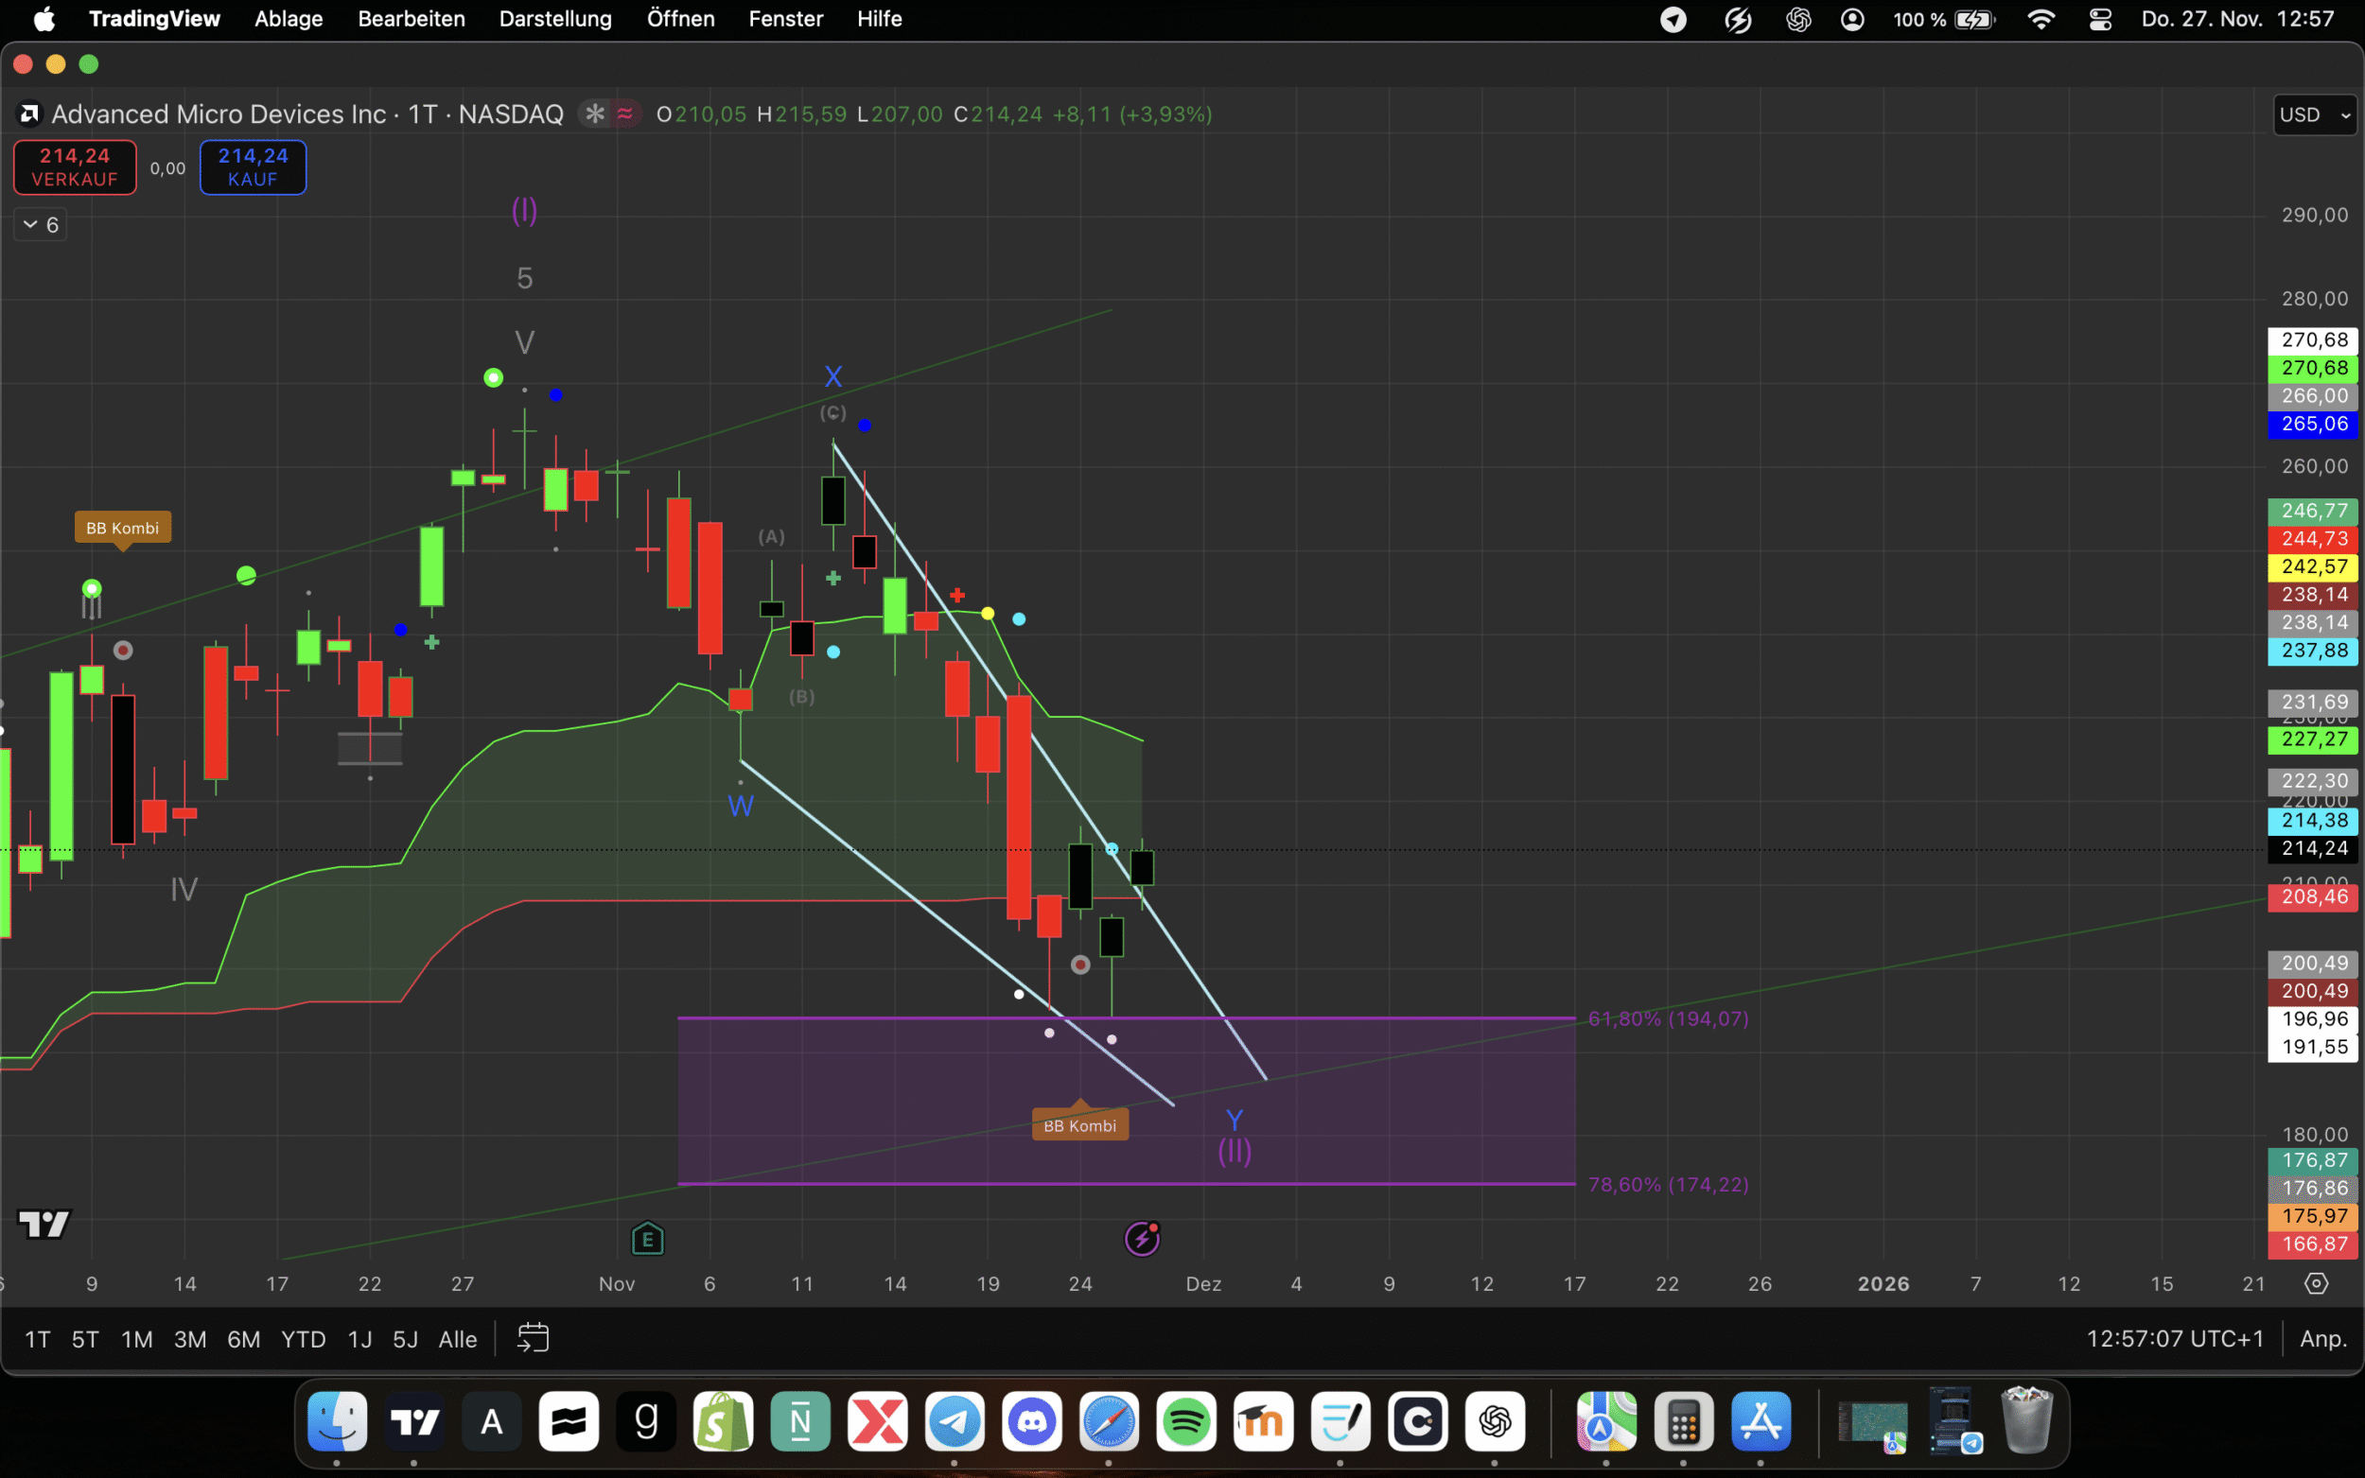Toggle Anp. price scale adjustment

(2323, 1338)
